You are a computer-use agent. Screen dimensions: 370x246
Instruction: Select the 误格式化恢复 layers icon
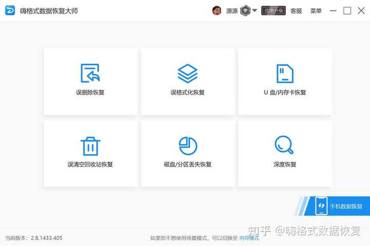point(188,73)
